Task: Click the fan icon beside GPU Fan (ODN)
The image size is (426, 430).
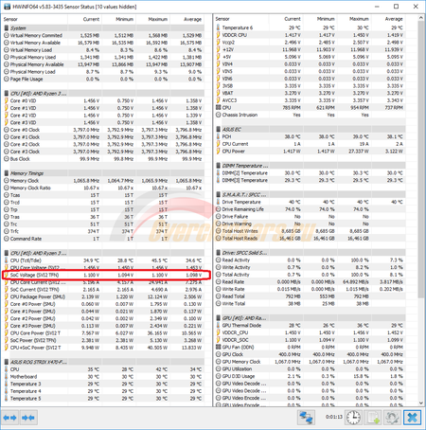Action: coord(219,348)
